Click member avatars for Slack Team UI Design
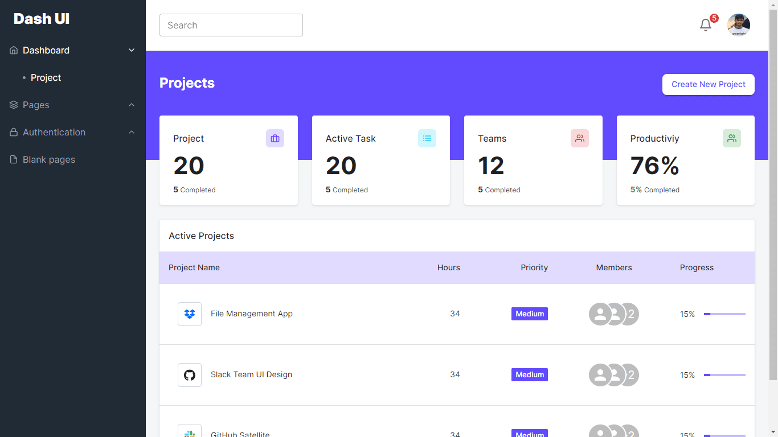Viewport: 778px width, 437px height. pos(613,375)
